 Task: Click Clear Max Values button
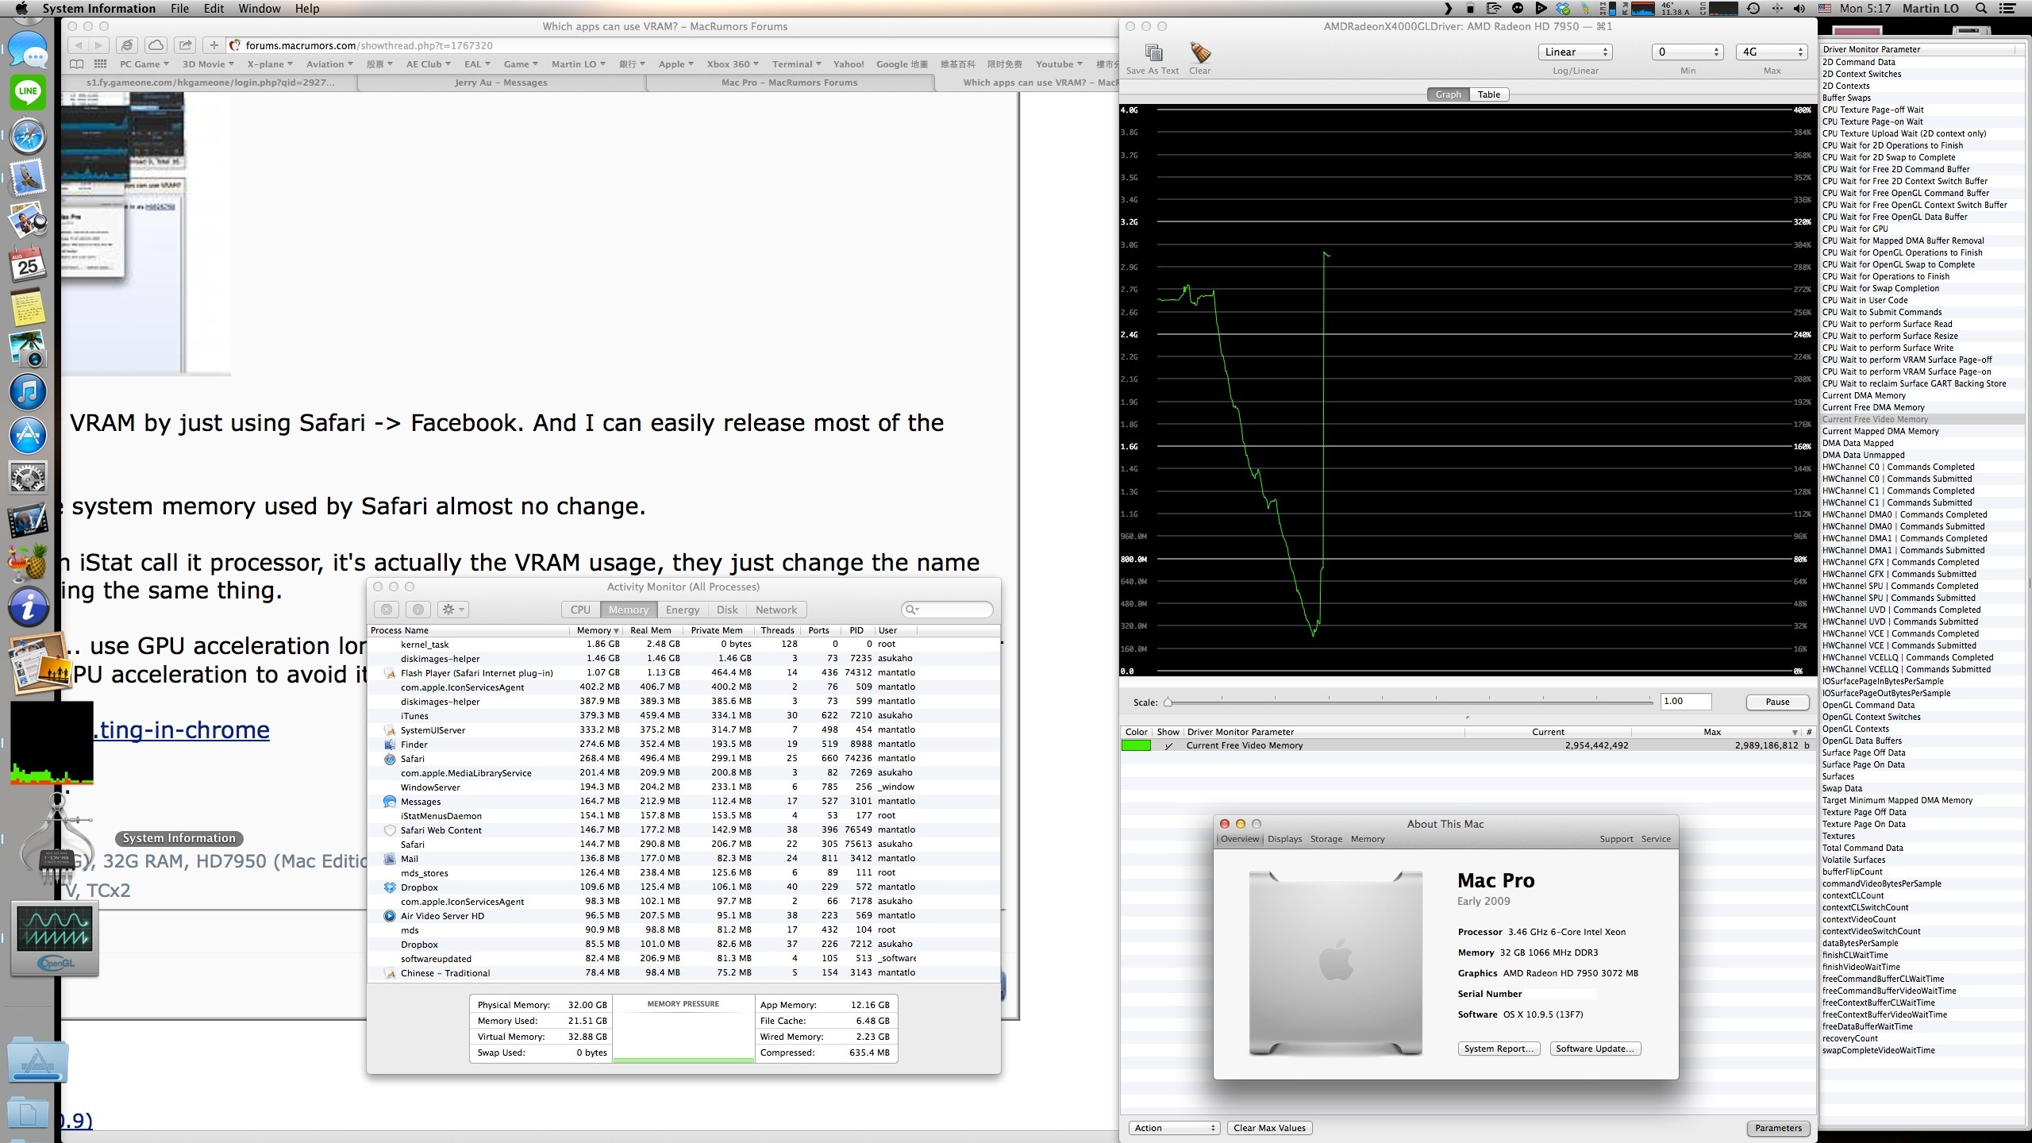pyautogui.click(x=1269, y=1128)
